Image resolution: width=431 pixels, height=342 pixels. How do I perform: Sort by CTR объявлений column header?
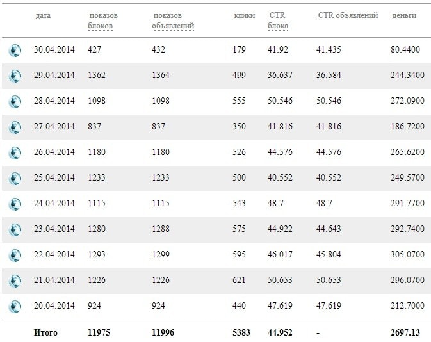pos(348,16)
